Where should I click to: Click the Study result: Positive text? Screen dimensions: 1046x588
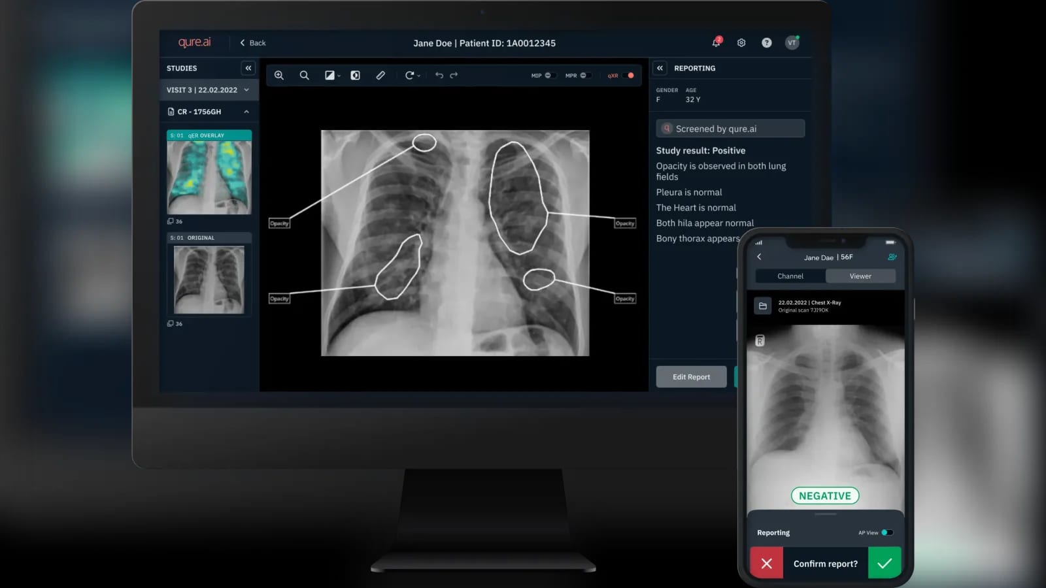point(701,150)
